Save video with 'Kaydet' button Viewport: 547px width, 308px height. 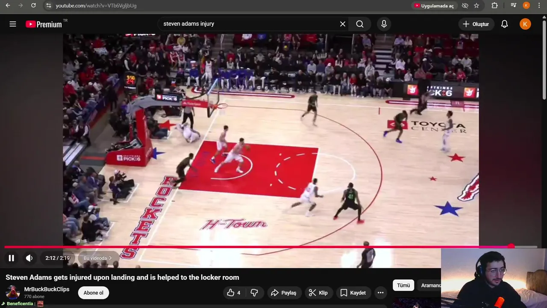pos(353,293)
